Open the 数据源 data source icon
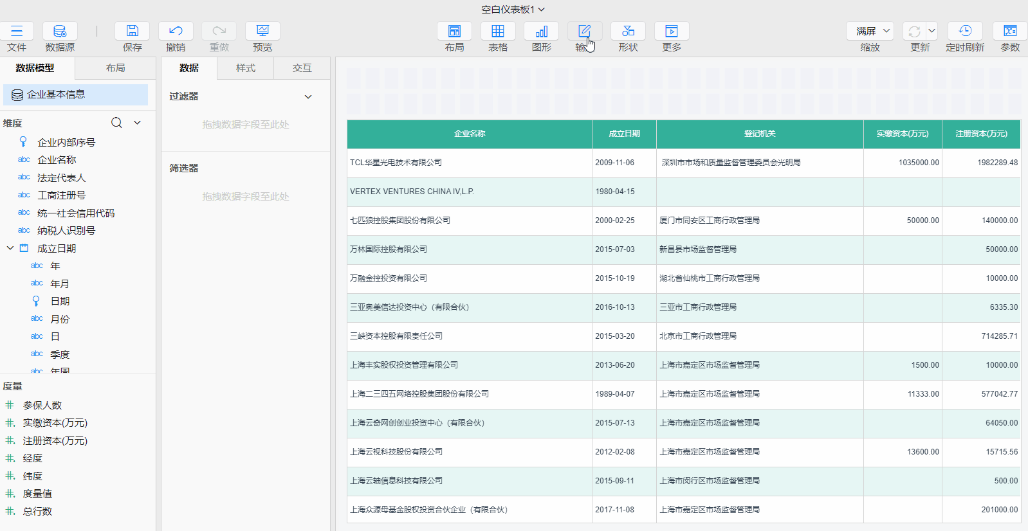 click(60, 31)
